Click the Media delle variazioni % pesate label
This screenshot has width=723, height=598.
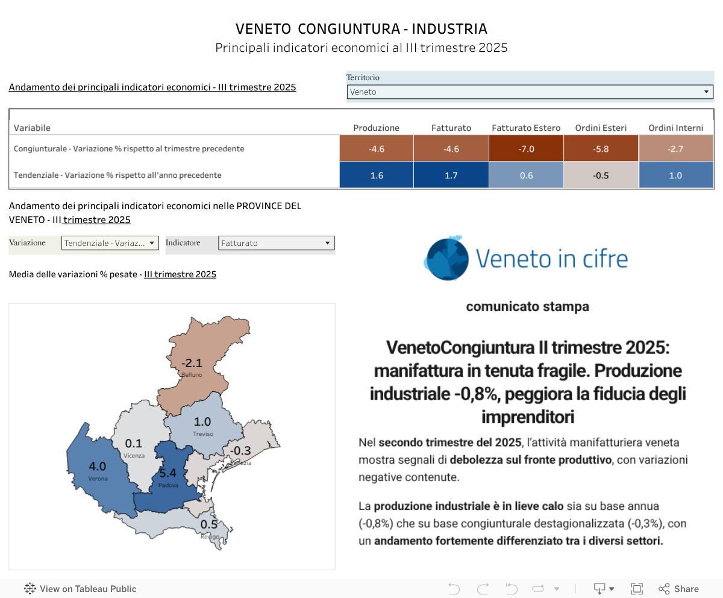click(113, 274)
